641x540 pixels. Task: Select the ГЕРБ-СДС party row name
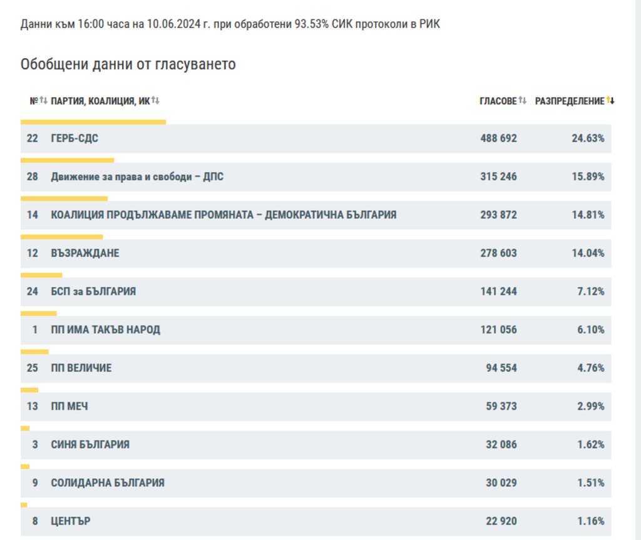[x=74, y=139]
